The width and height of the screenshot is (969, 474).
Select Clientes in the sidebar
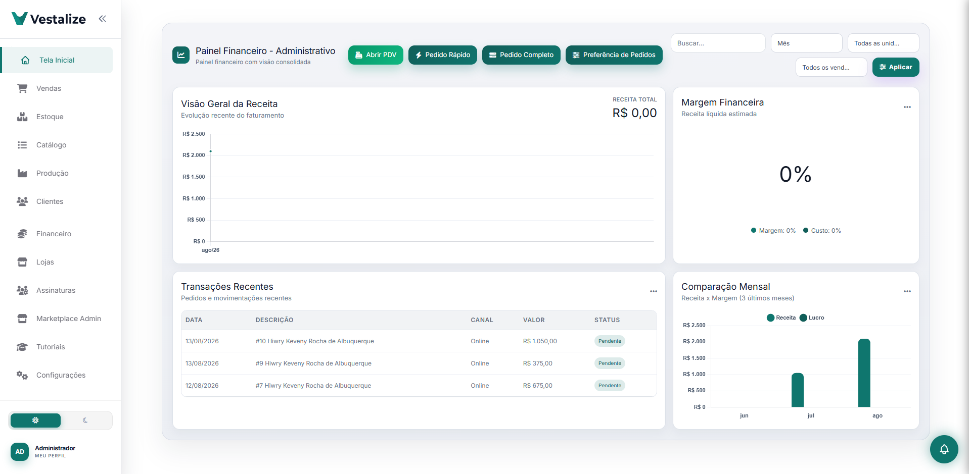(57, 201)
